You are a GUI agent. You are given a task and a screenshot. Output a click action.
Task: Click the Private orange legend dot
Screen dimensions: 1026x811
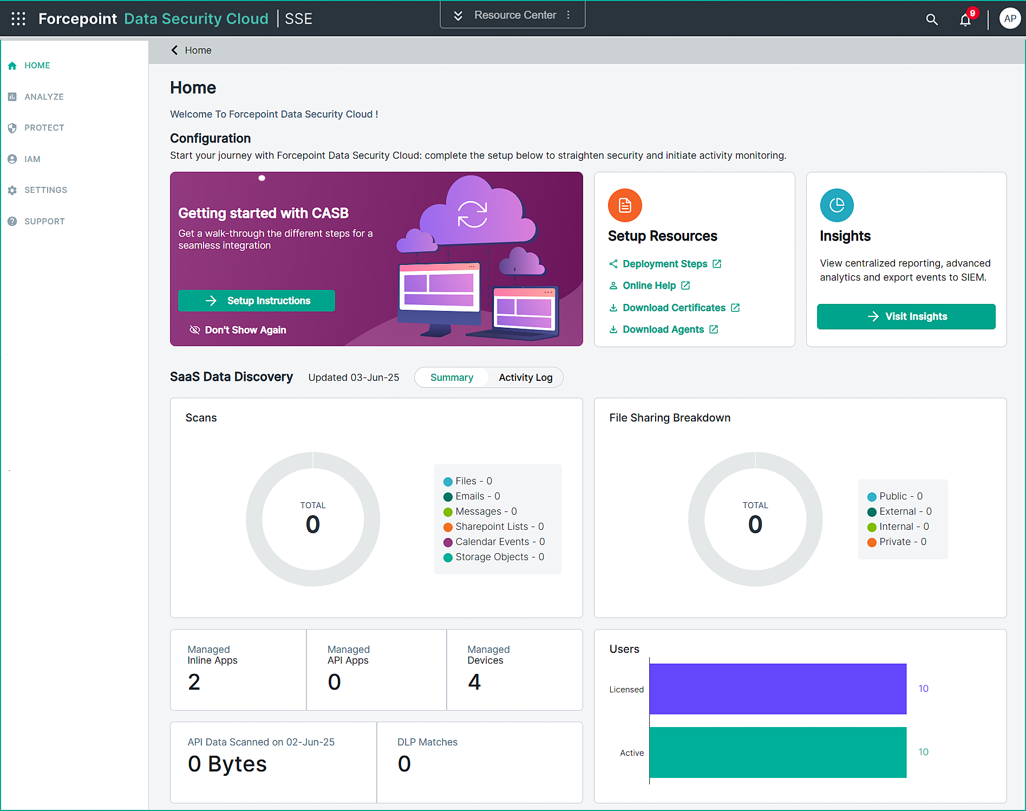tap(872, 542)
